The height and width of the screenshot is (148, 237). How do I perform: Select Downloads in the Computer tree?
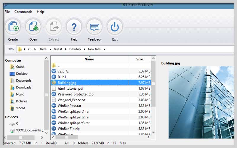tap(24, 87)
